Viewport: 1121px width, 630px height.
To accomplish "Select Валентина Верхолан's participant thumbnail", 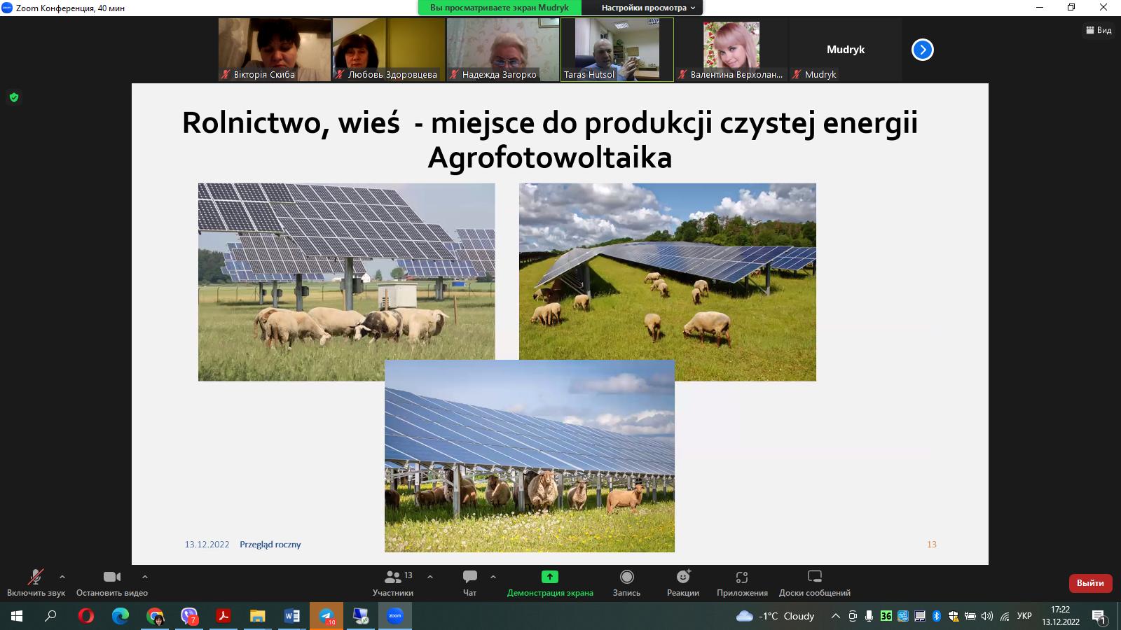I will (731, 50).
